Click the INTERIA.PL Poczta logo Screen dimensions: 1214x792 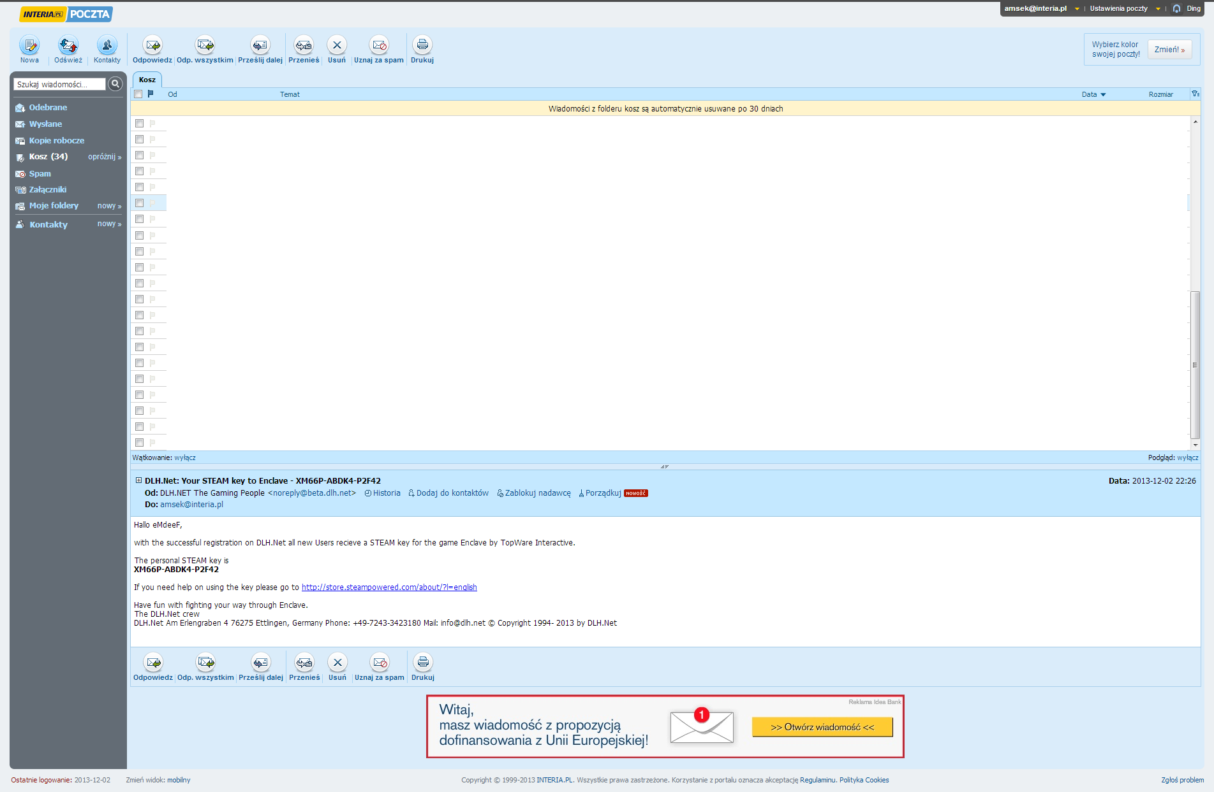pyautogui.click(x=66, y=14)
